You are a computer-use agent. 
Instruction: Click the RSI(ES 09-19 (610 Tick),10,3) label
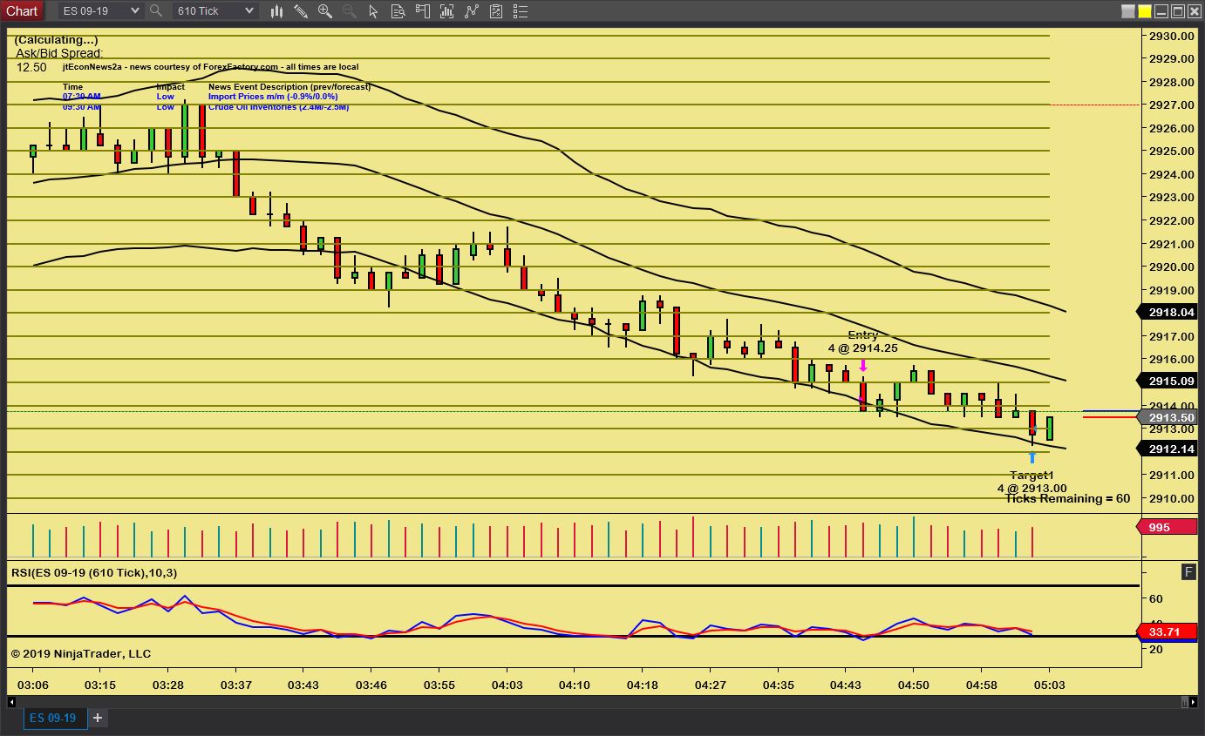(x=94, y=572)
